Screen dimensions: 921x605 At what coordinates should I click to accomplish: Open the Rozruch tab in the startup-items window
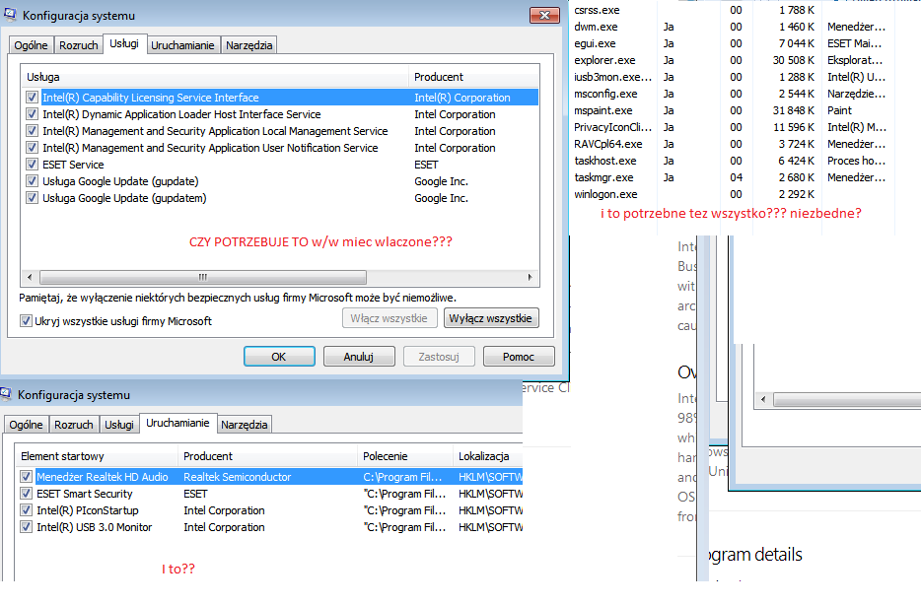[74, 425]
